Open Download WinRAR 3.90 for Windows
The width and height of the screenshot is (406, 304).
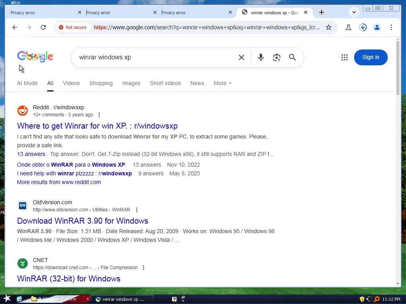click(x=82, y=221)
